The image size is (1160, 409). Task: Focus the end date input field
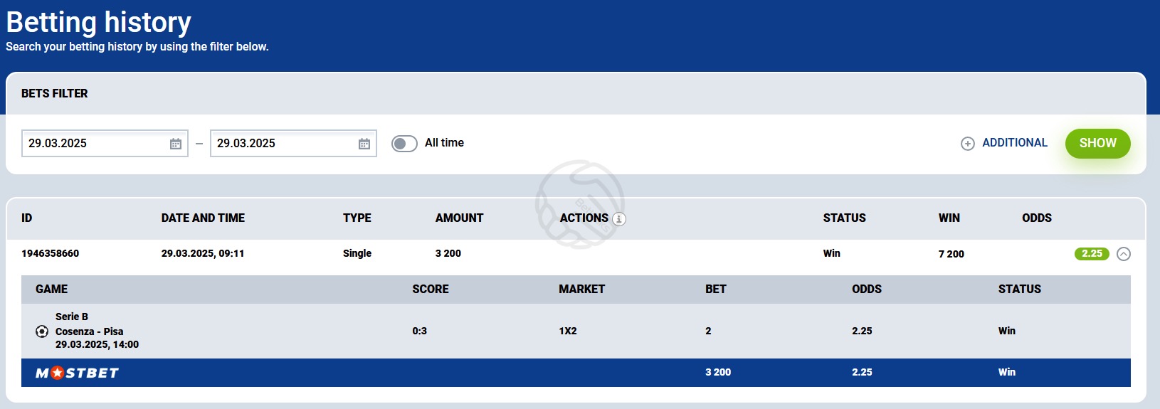[x=293, y=143]
